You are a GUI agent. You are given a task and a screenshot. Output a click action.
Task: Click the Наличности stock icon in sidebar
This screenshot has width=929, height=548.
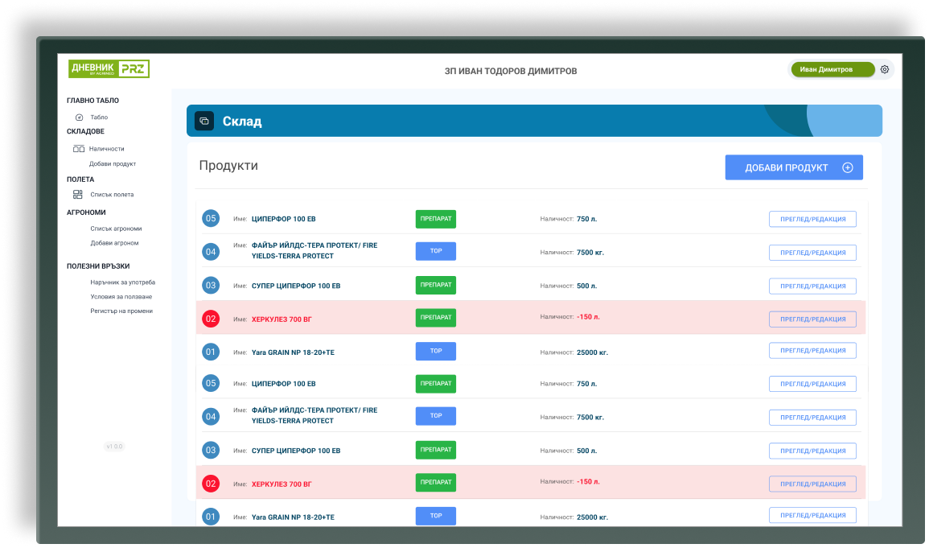[x=79, y=149]
